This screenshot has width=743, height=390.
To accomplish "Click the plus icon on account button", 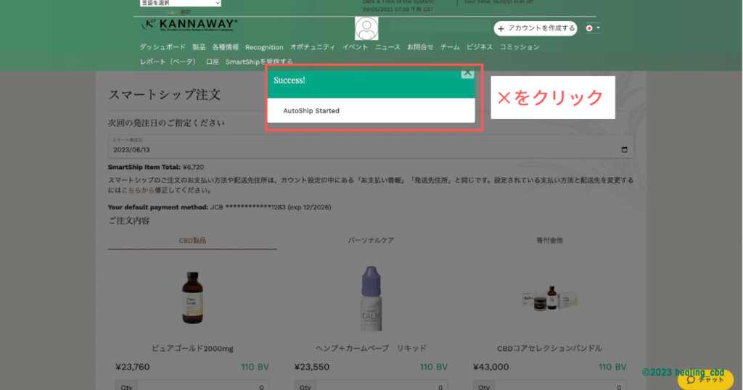I will (x=501, y=29).
